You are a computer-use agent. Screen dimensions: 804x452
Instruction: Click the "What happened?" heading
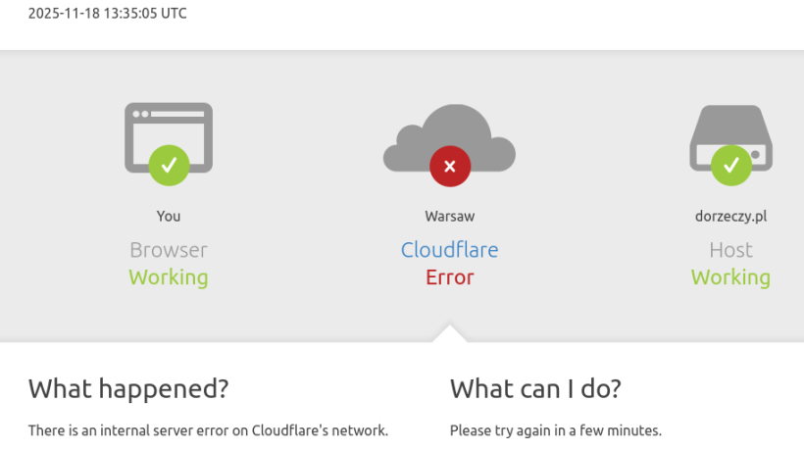pos(128,389)
